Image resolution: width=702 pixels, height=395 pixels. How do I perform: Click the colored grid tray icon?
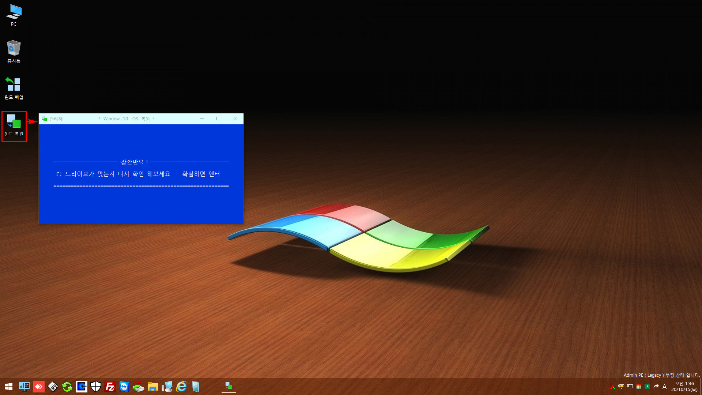[639, 387]
